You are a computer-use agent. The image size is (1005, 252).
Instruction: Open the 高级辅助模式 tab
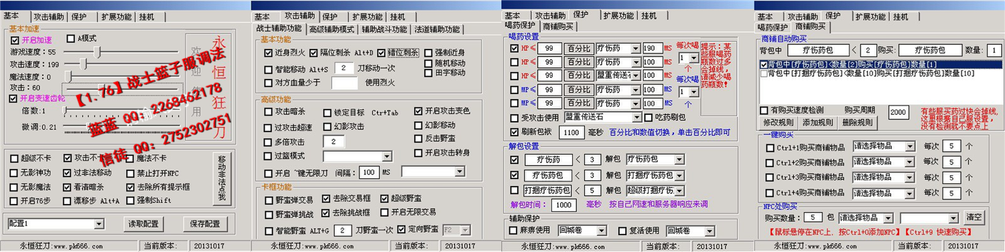(x=332, y=29)
